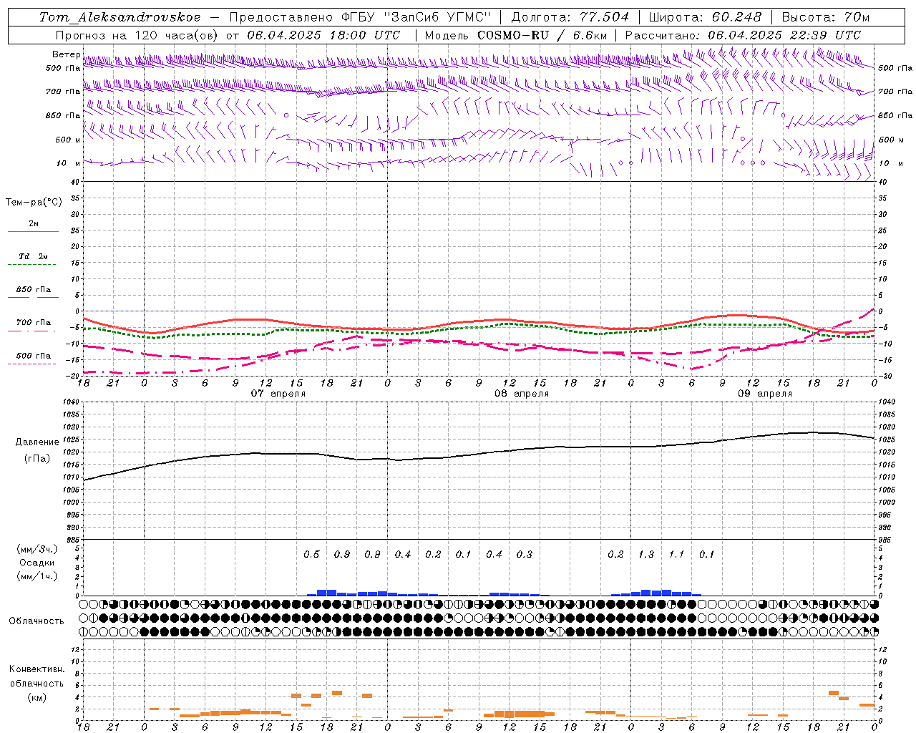Click the 07 апреля date label
The width and height of the screenshot is (916, 733).
tap(278, 394)
